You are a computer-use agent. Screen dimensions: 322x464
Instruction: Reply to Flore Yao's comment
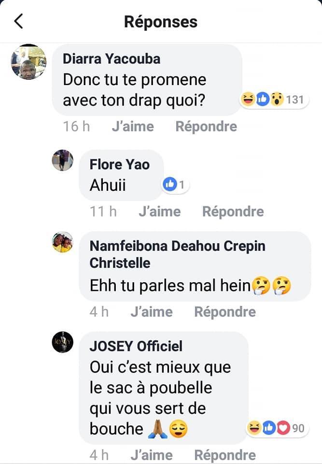click(233, 212)
